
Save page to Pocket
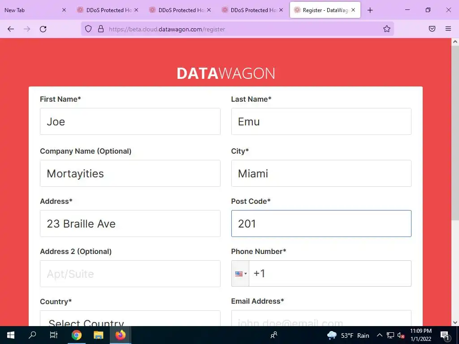coord(432,29)
